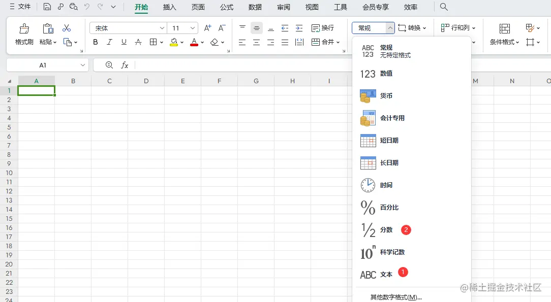Toggle Italic formatting
The height and width of the screenshot is (302, 551).
tap(109, 42)
